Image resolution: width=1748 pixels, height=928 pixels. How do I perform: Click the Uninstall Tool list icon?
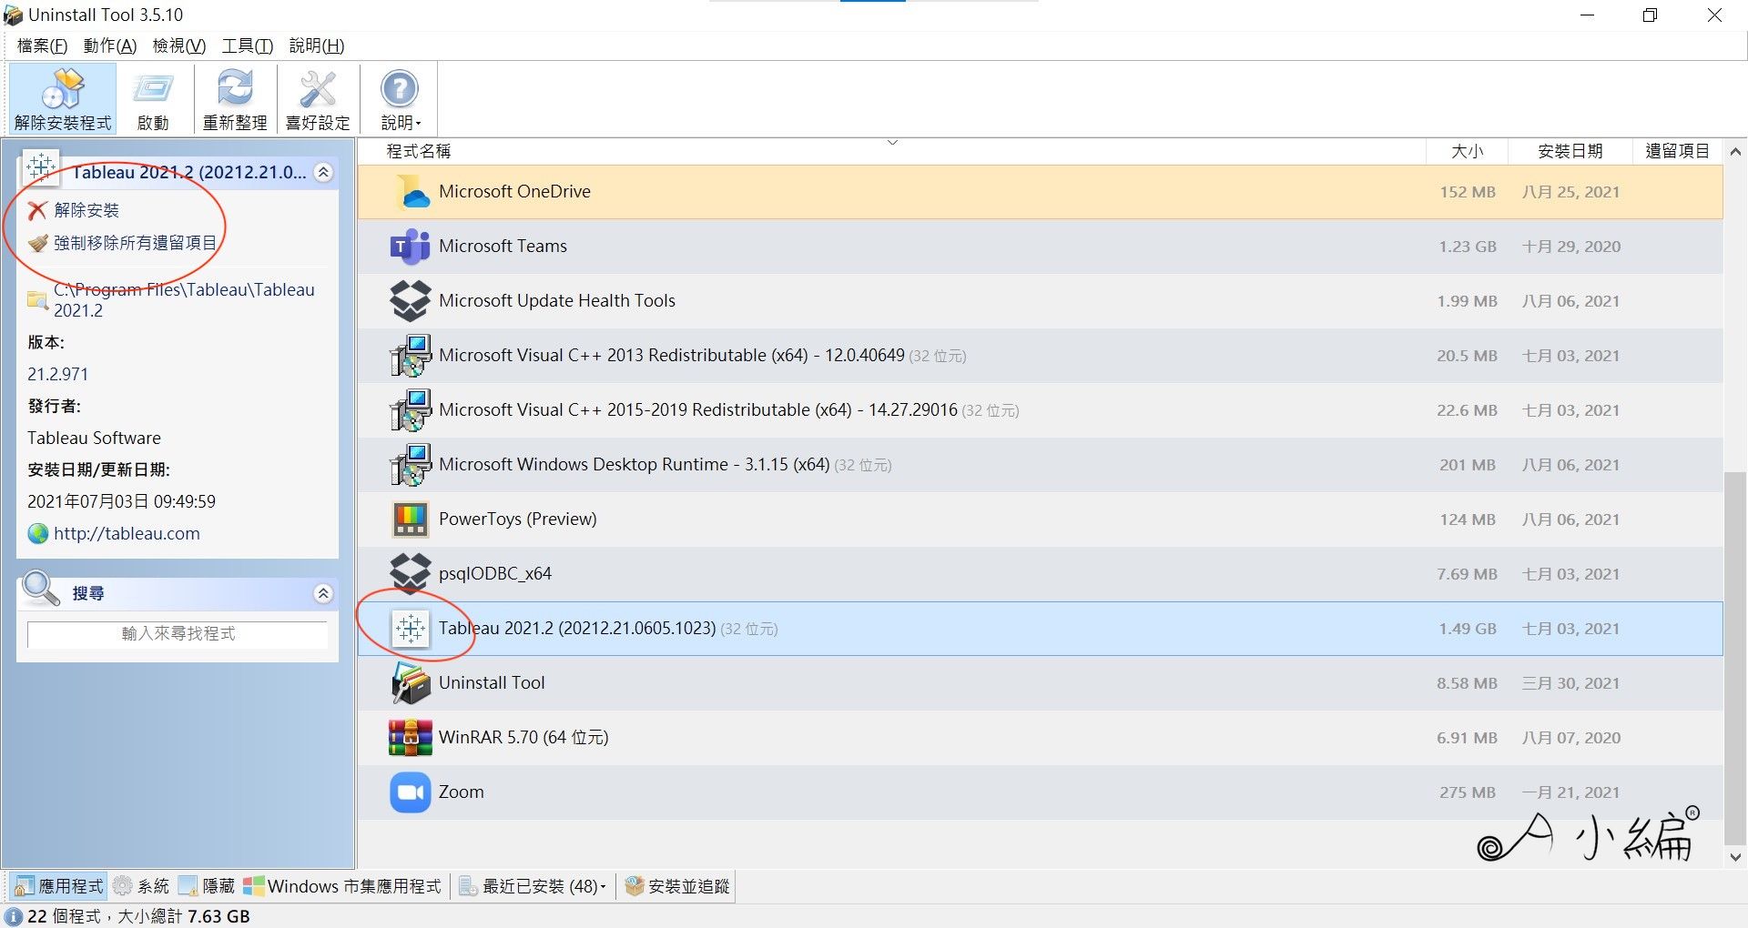point(411,683)
